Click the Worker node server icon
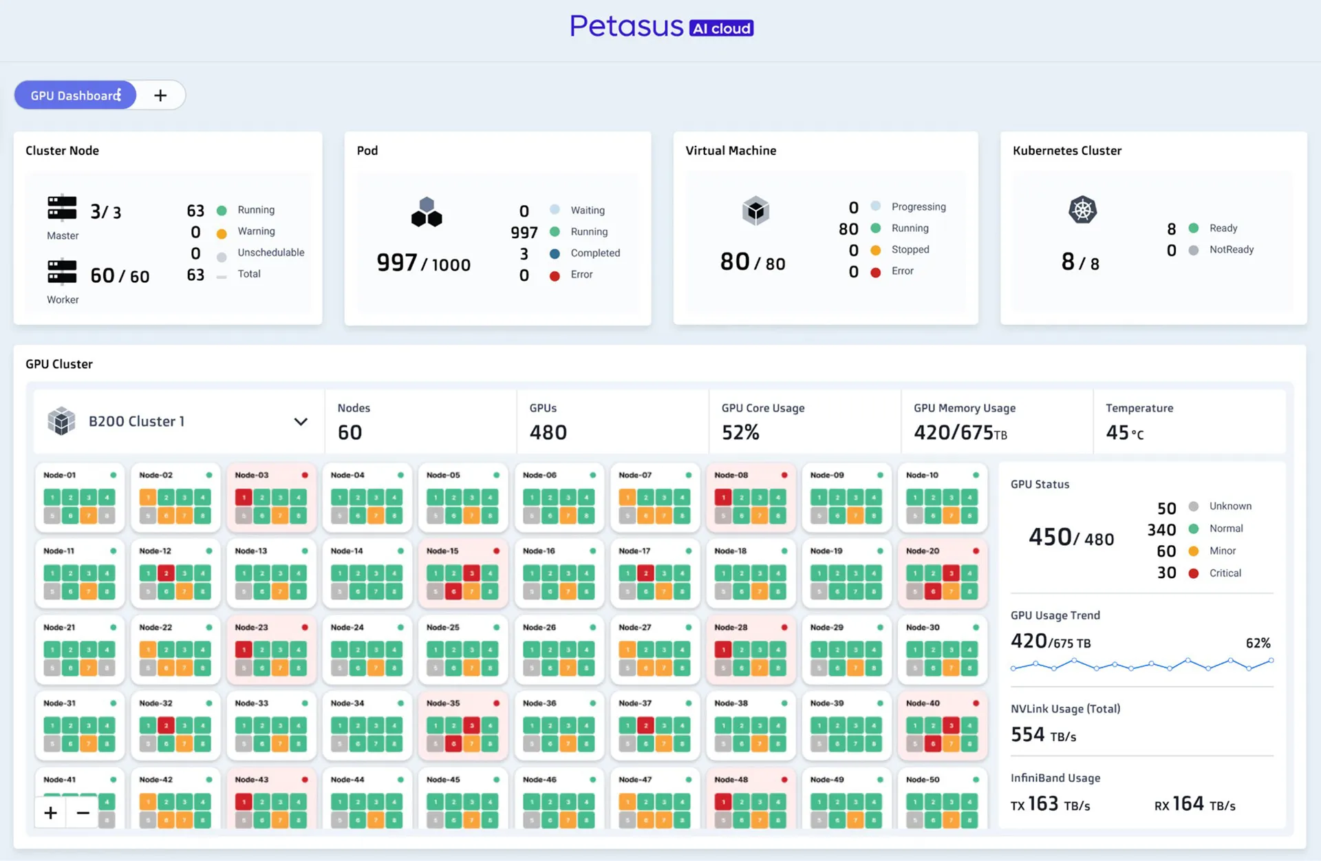This screenshot has width=1321, height=861. point(62,272)
